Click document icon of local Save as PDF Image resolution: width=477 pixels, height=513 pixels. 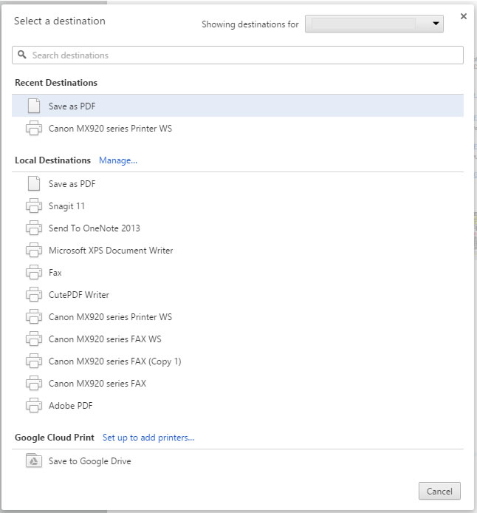point(34,183)
